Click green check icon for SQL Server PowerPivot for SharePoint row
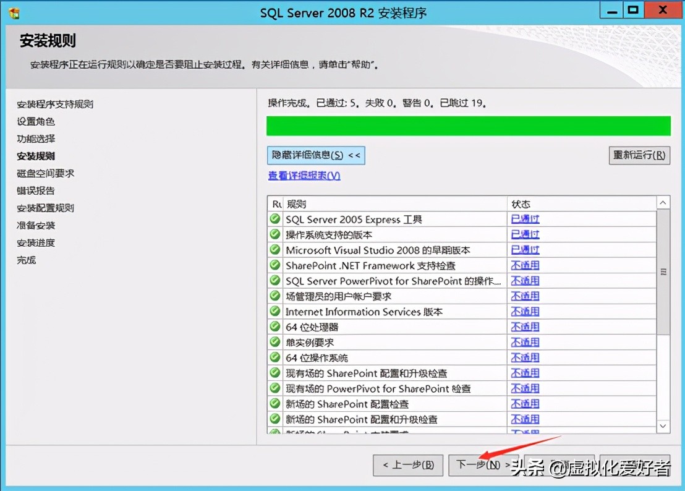The width and height of the screenshot is (685, 491). coord(274,280)
